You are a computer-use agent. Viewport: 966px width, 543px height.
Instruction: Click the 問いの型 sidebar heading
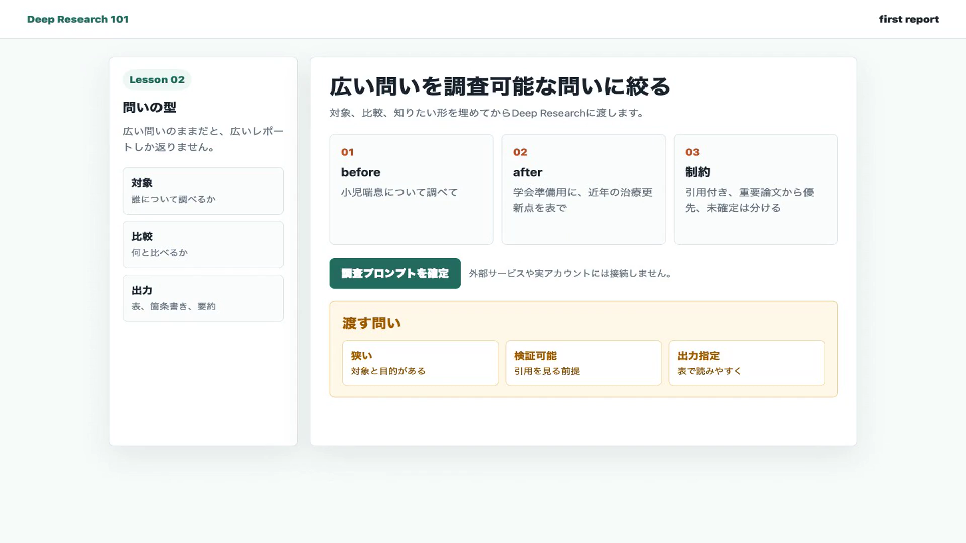[x=149, y=108]
